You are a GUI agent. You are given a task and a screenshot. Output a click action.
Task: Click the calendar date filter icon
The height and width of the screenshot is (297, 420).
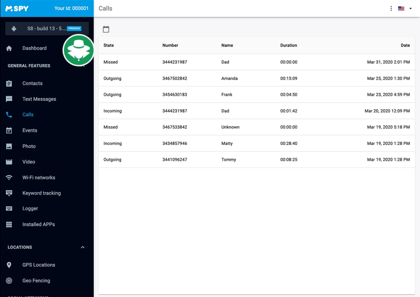coord(106,29)
